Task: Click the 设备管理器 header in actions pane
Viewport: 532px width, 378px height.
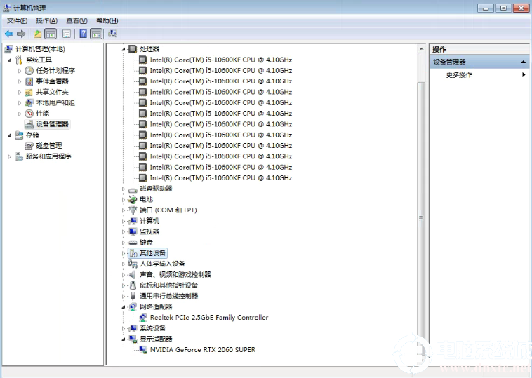Action: [480, 62]
